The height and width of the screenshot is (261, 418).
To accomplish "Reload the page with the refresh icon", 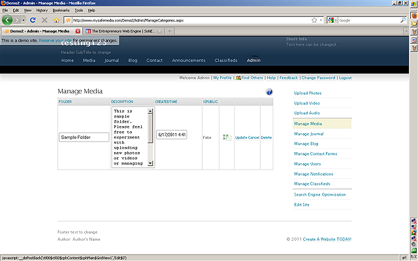I will [x=32, y=20].
